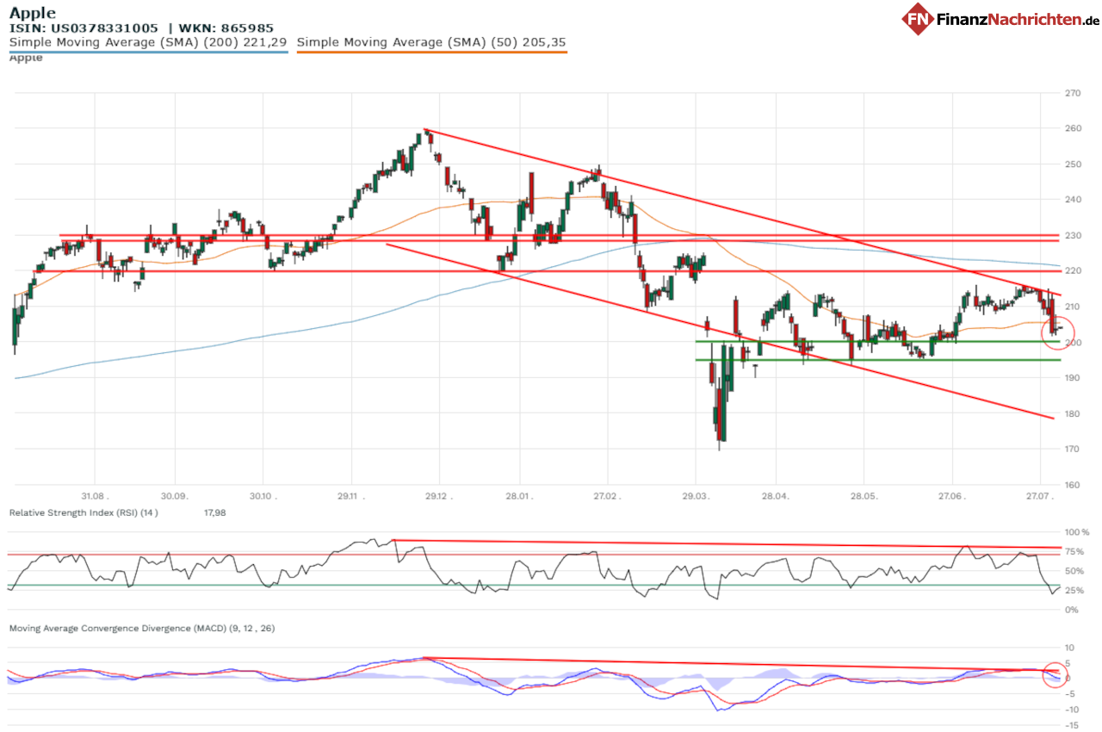Screen dimensions: 1102x732
Task: Click the 270 price axis label
Action: coord(1073,93)
